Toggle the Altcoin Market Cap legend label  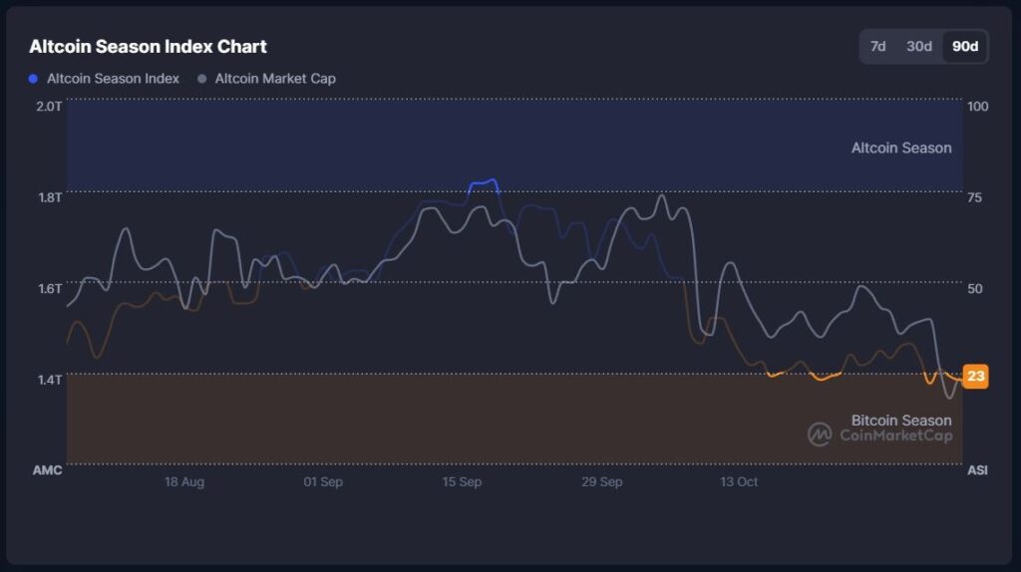click(x=275, y=79)
